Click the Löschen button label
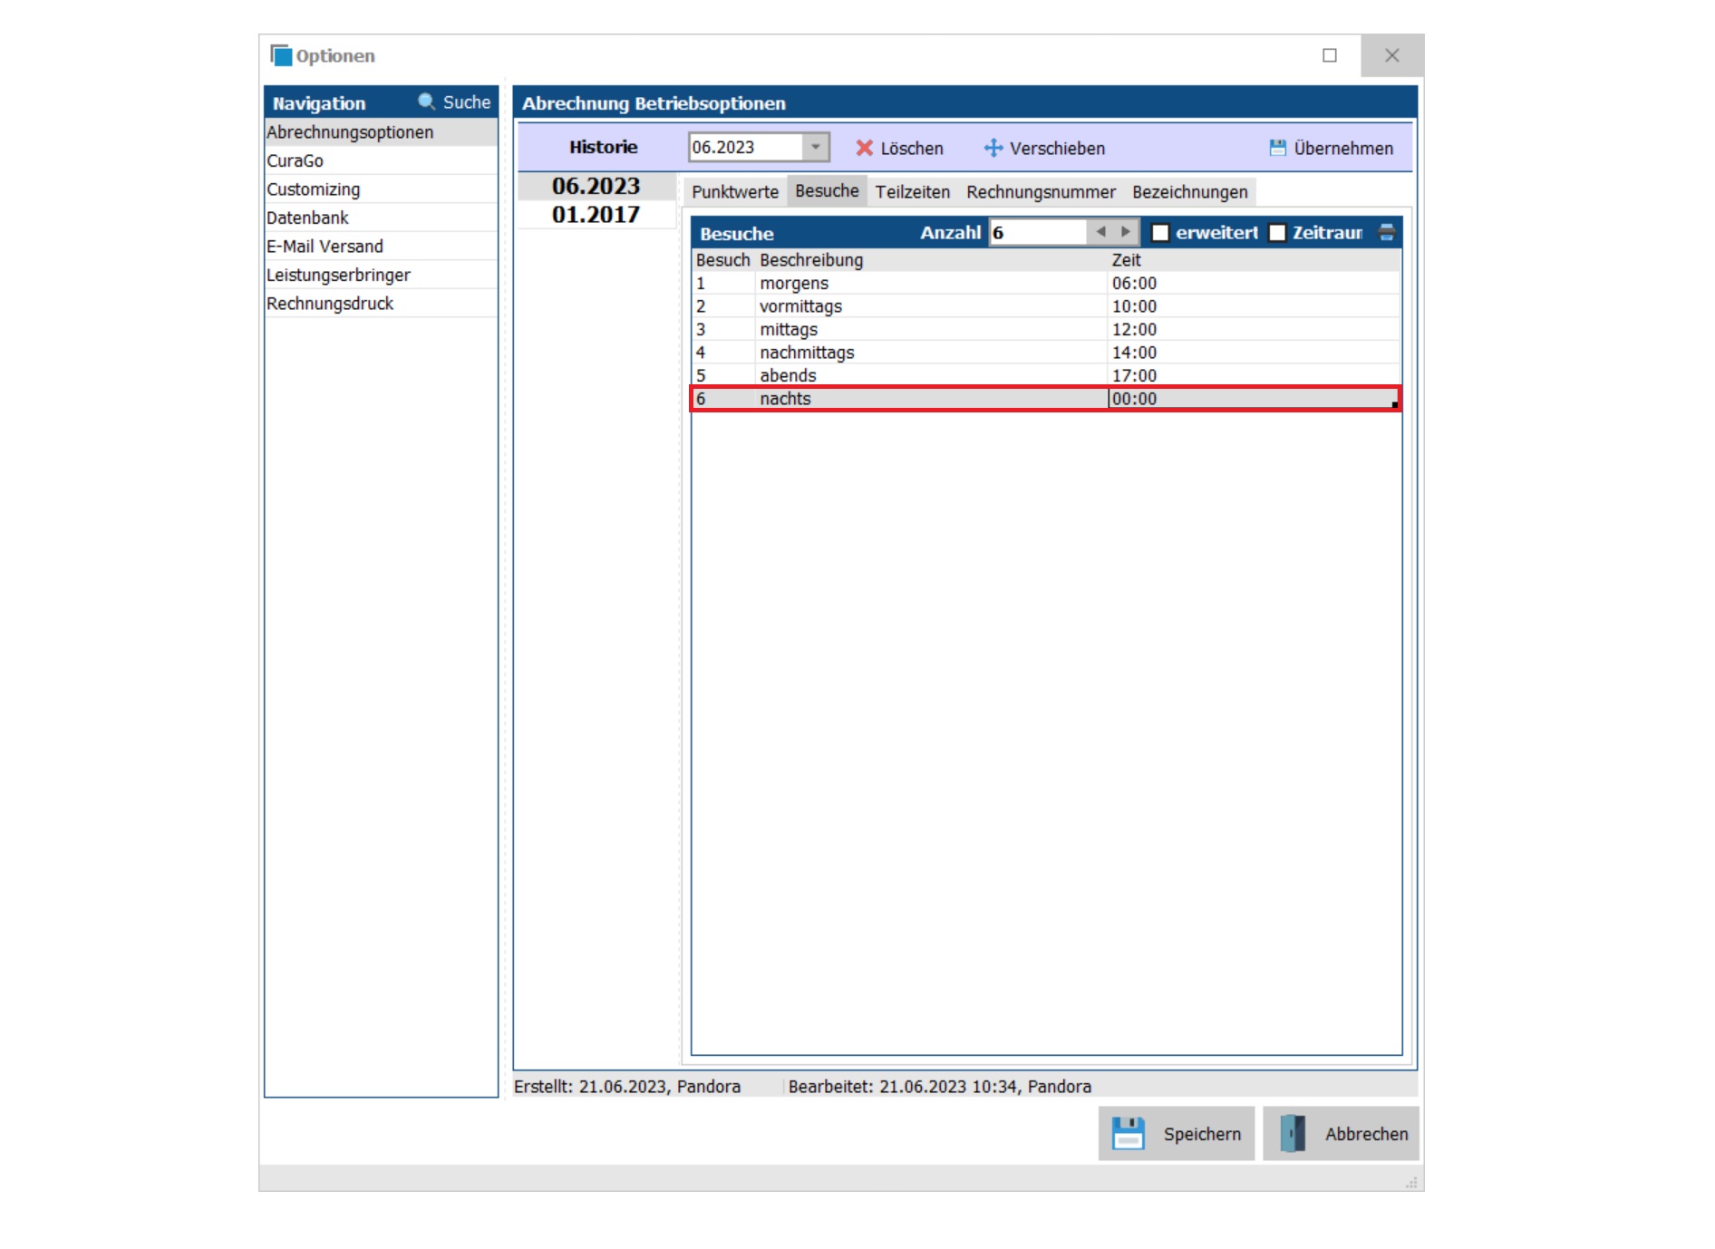 (912, 148)
